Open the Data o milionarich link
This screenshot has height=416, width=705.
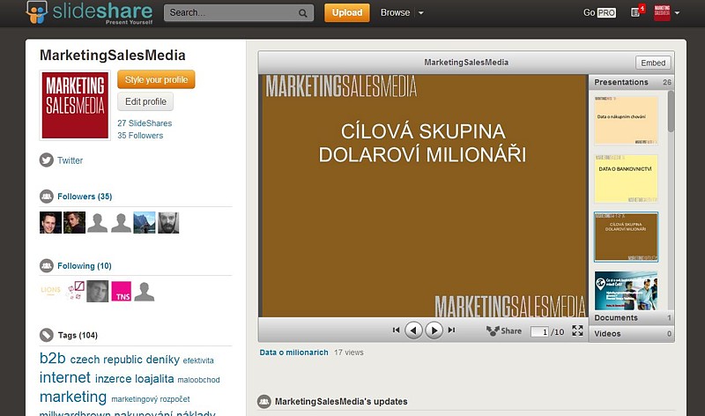pos(293,353)
